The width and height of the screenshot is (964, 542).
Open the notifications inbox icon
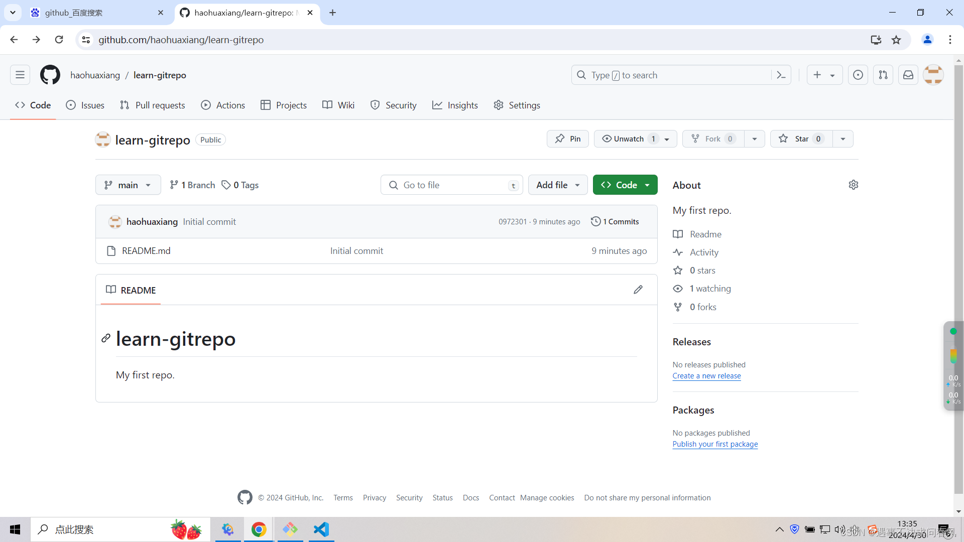[908, 75]
